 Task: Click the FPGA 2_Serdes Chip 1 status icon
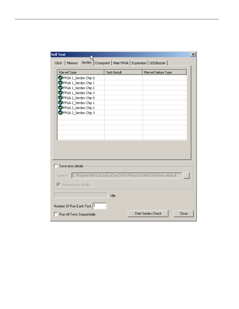tap(60, 103)
